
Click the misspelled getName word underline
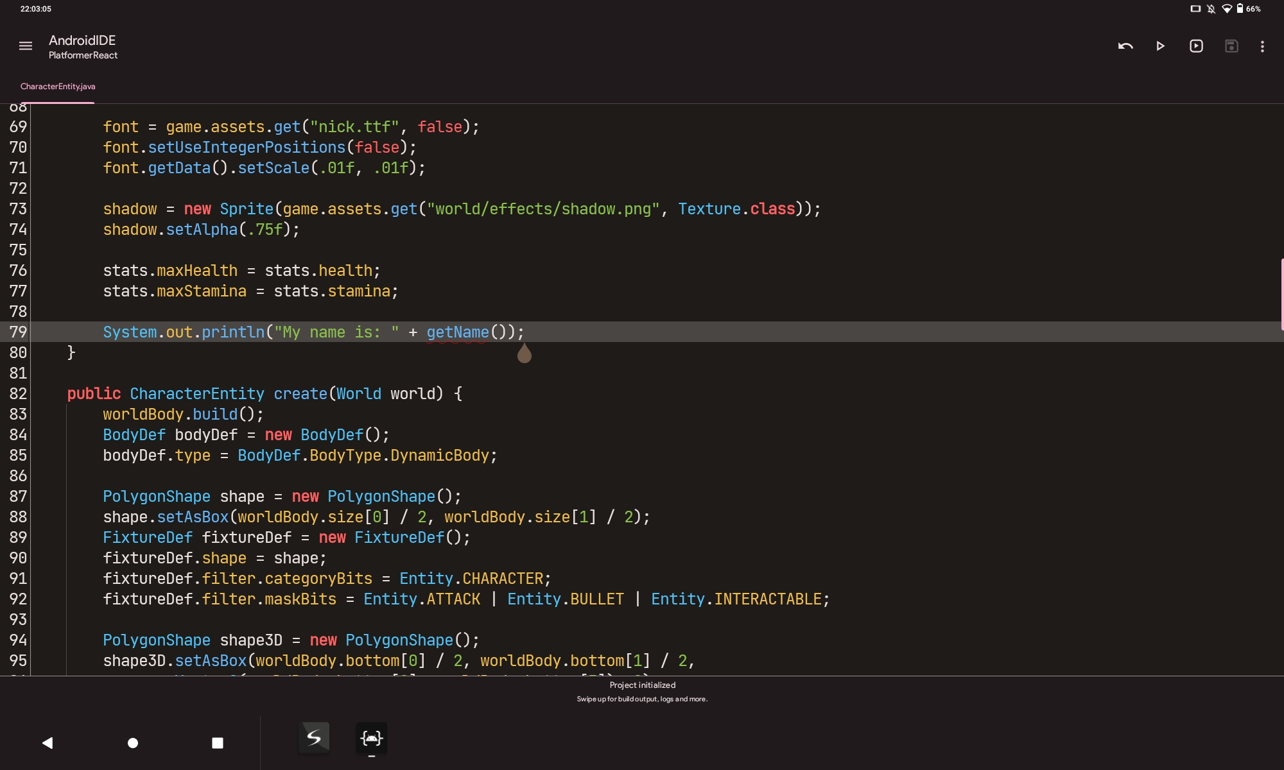click(457, 334)
